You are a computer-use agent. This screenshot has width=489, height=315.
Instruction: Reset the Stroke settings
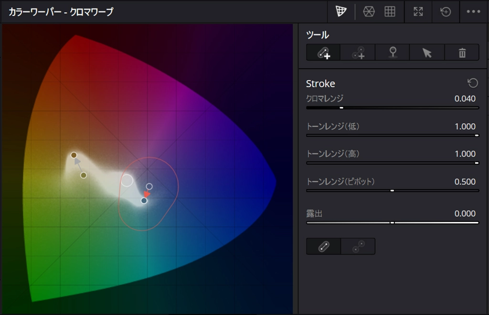[x=472, y=84]
